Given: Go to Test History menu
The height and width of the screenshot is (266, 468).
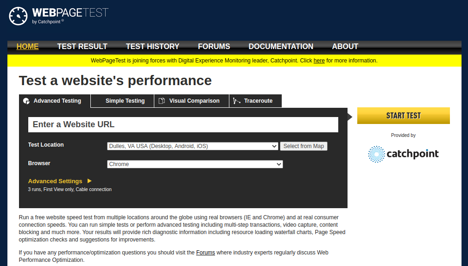Looking at the screenshot, I should click(152, 46).
